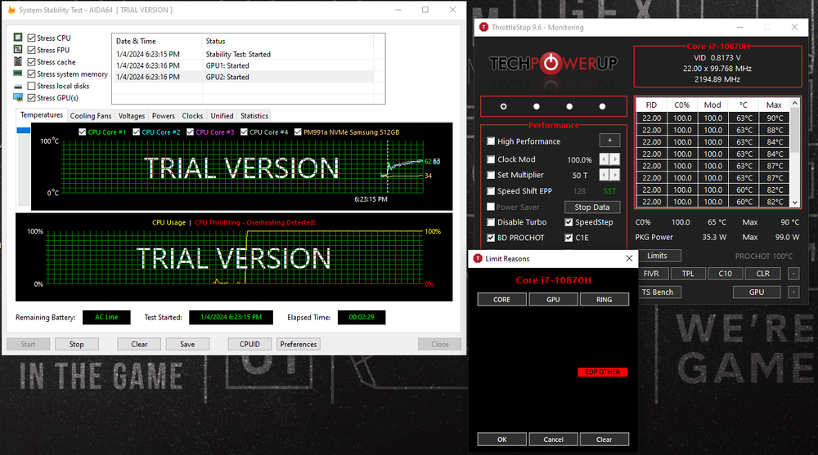Click OK in Limit Reasons dialog
Image resolution: width=818 pixels, height=455 pixels.
[x=502, y=439]
